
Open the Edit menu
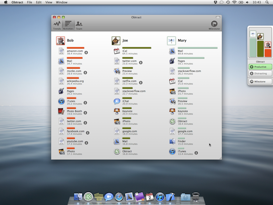39,2
